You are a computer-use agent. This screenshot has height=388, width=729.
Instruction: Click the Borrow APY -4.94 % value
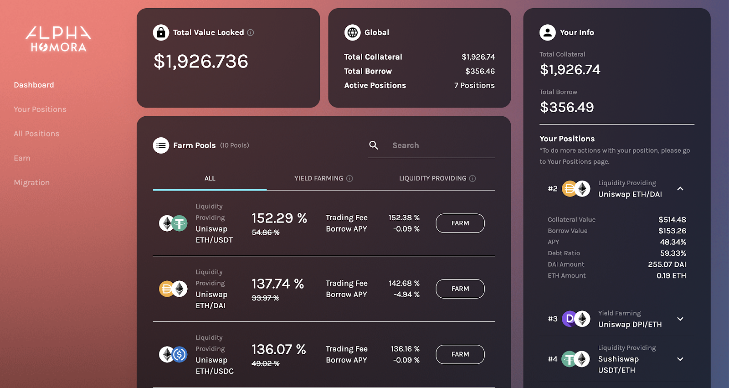(x=406, y=295)
